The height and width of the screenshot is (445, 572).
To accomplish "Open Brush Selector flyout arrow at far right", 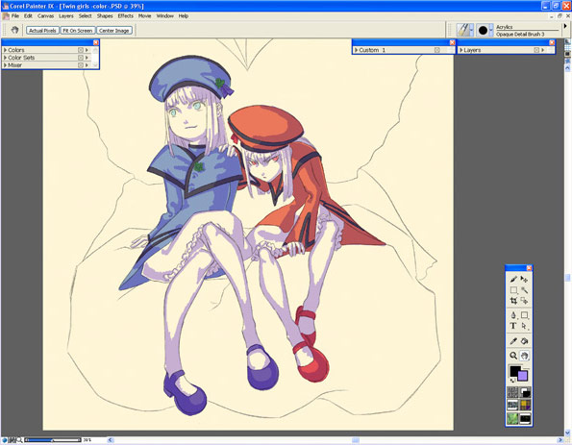I will click(565, 26).
